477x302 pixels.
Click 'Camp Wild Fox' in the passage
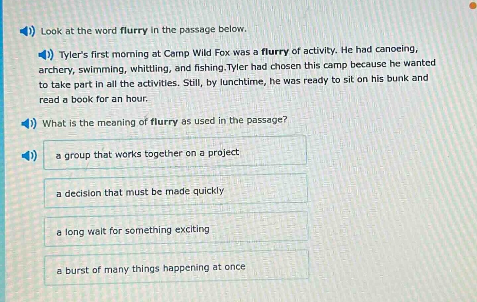(x=200, y=52)
